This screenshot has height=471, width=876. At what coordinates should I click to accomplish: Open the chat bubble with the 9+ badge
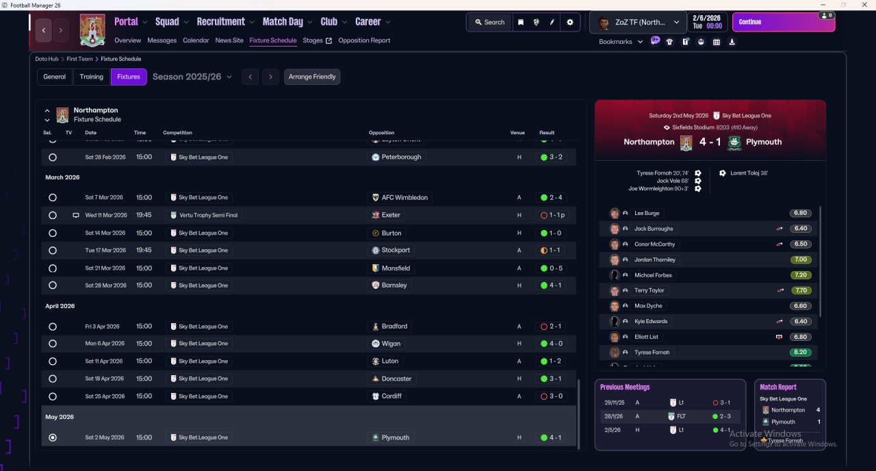(655, 41)
